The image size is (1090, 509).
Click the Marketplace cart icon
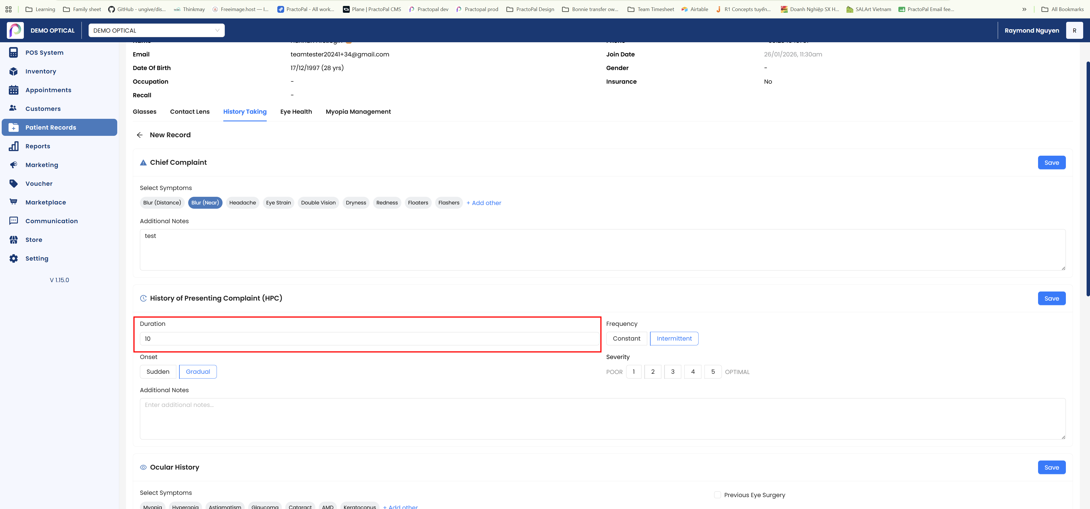(14, 202)
